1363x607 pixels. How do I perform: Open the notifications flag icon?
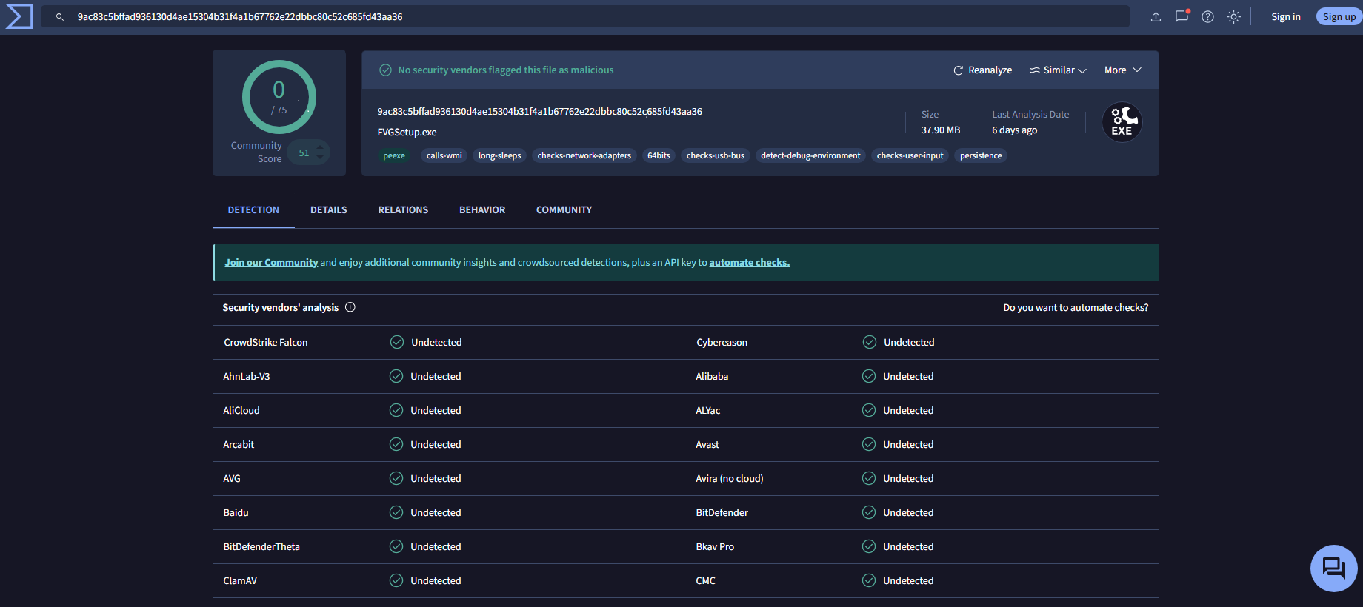click(x=1182, y=16)
